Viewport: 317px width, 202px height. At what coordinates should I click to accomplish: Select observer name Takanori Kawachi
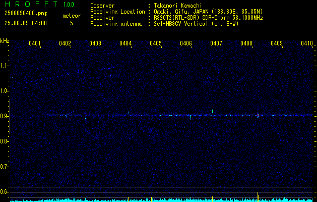coord(177,6)
